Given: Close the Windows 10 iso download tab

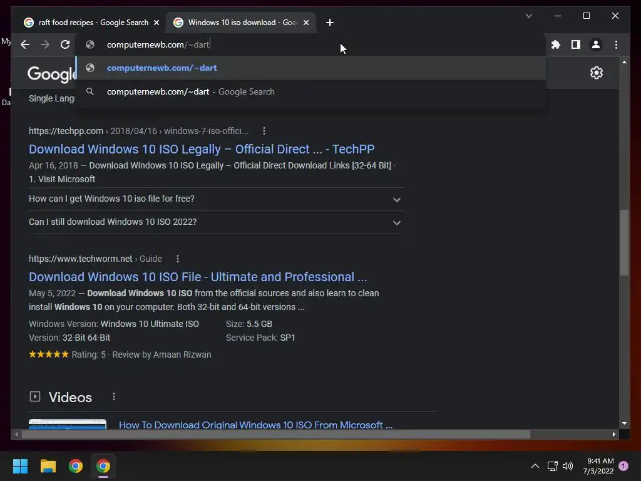Looking at the screenshot, I should pos(305,23).
